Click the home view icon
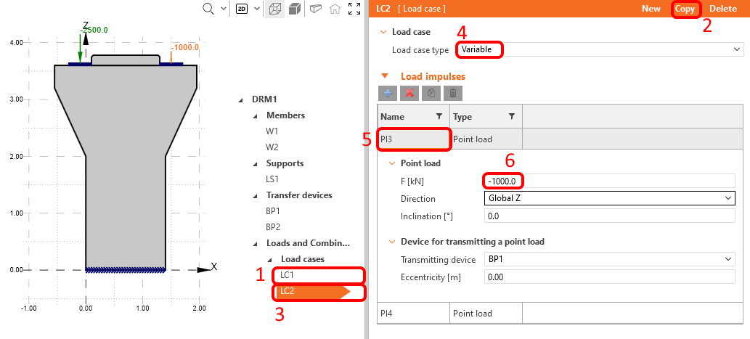Viewport: 750px width, 339px height. click(x=335, y=9)
